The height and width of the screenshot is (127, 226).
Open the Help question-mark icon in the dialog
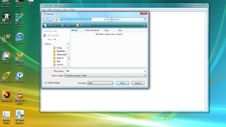[x=144, y=25]
